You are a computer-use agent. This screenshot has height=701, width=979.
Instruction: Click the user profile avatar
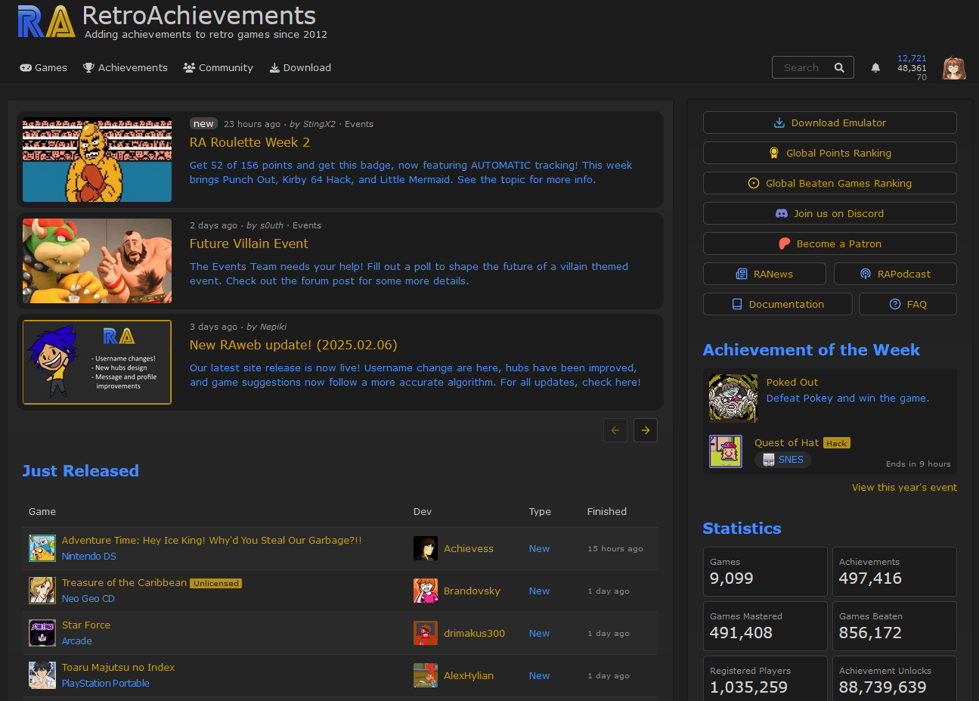(x=953, y=68)
